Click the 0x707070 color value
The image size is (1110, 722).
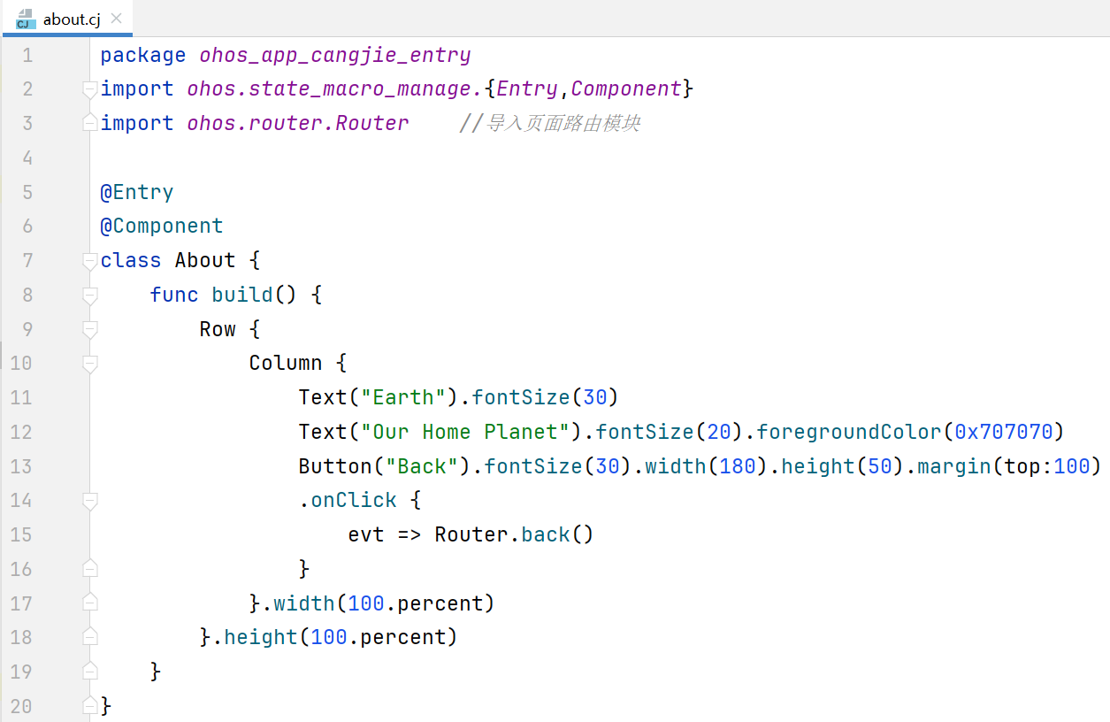[x=1004, y=432]
